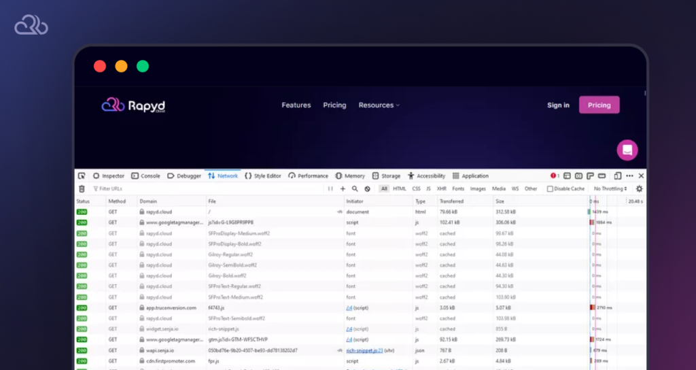Sort by the Domain column header
The height and width of the screenshot is (370, 696).
pyautogui.click(x=172, y=201)
